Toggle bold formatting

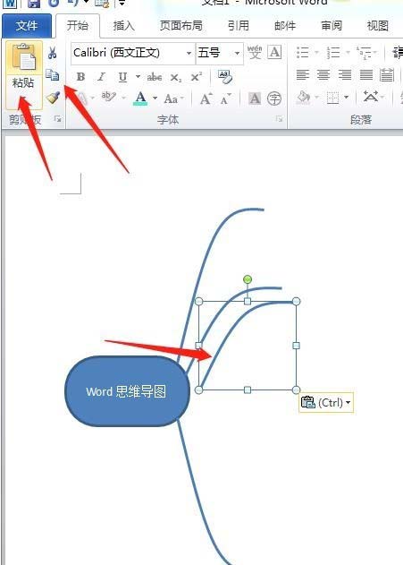(x=81, y=77)
